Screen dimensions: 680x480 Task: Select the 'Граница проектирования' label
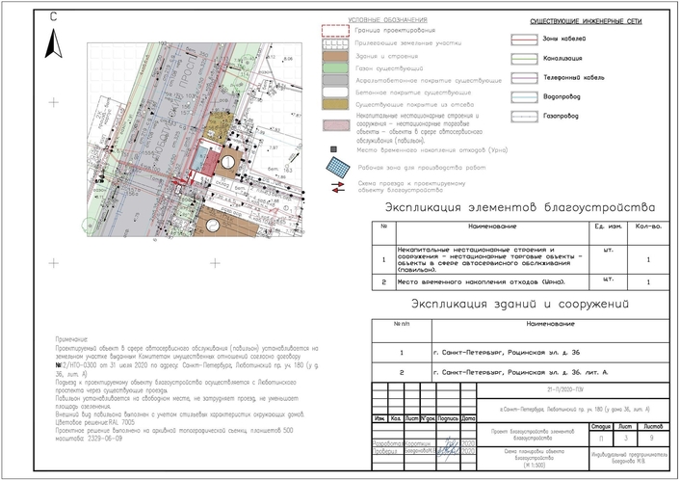tap(395, 31)
